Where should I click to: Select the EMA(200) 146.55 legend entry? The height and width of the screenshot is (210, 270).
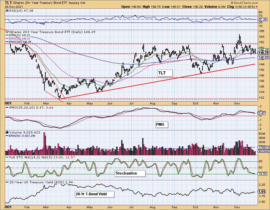pyautogui.click(x=19, y=42)
